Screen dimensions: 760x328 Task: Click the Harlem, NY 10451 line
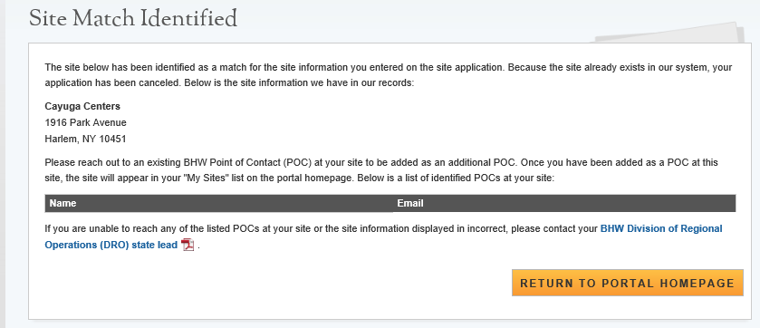coord(85,139)
